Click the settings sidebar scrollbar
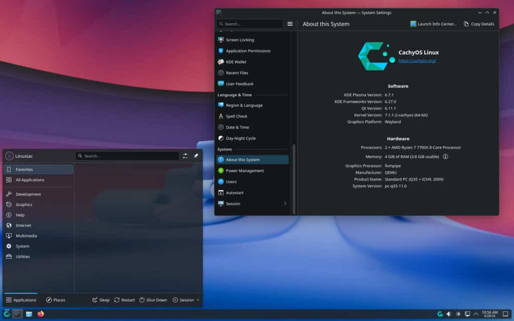 point(294,179)
